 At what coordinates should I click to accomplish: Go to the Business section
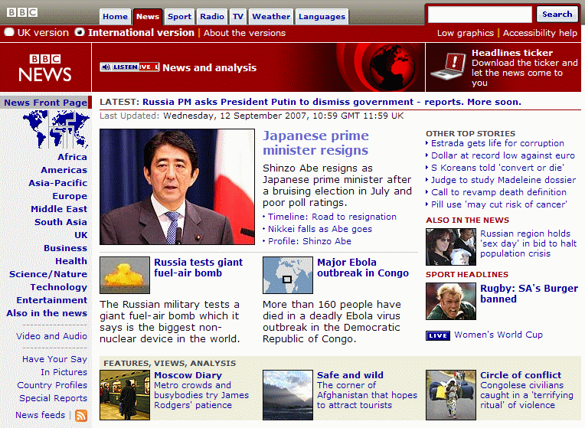[x=65, y=248]
